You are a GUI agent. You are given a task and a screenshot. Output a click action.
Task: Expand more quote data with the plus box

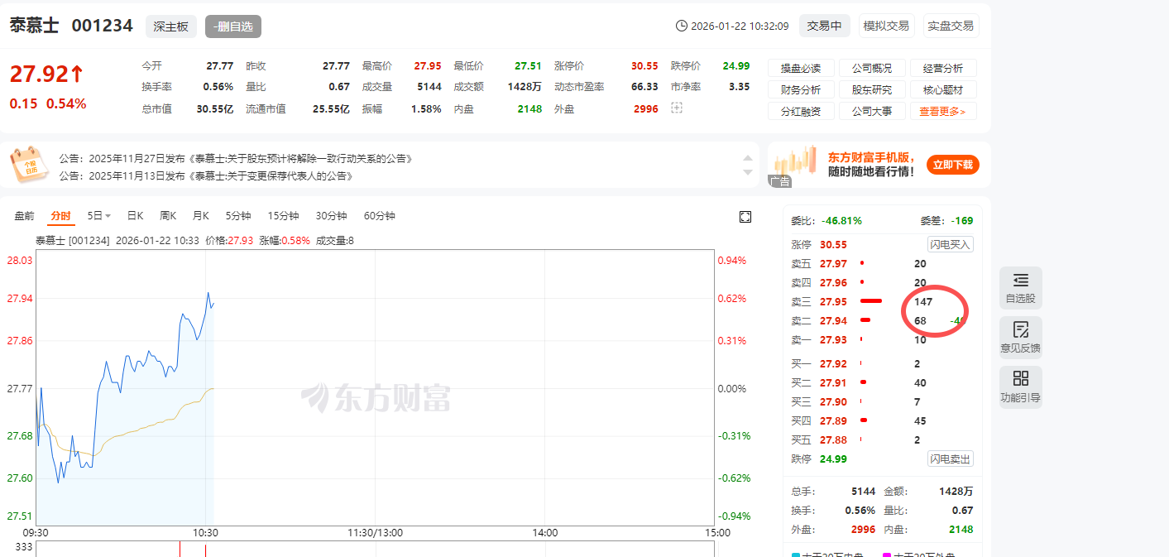677,108
